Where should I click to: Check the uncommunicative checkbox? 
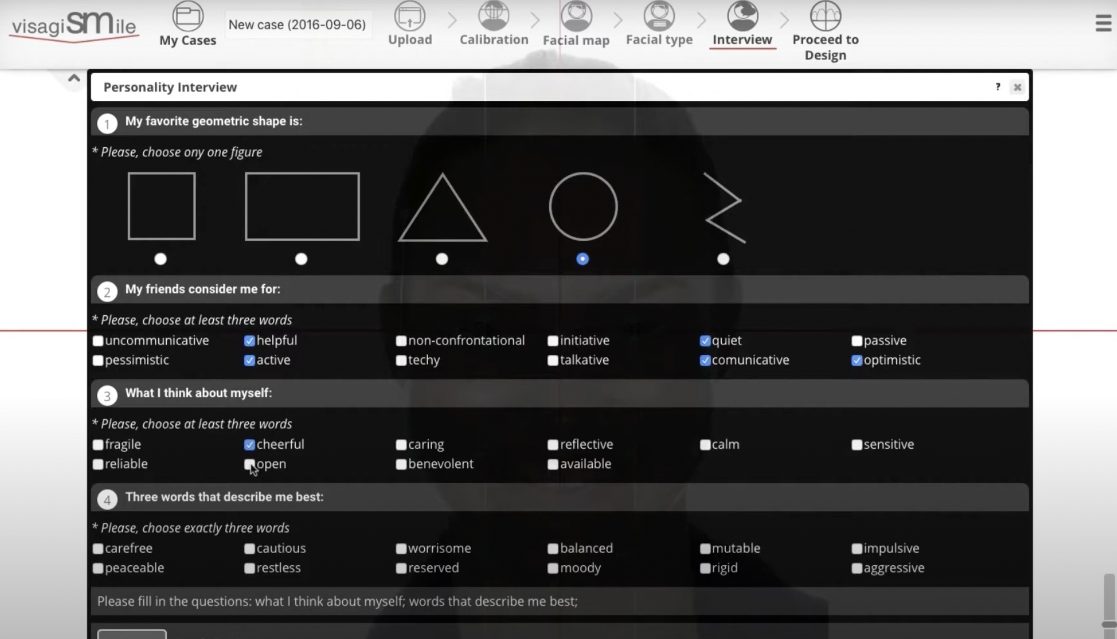click(x=98, y=341)
